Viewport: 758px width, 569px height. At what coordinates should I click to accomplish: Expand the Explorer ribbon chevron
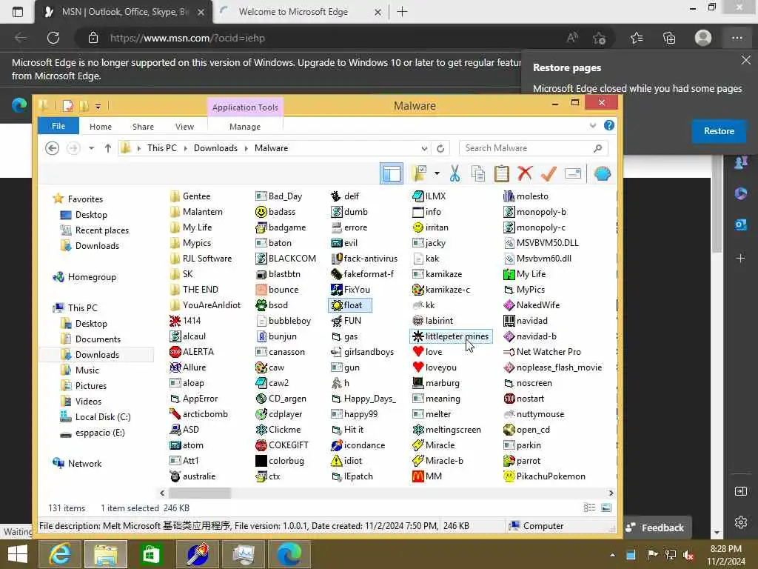point(593,126)
